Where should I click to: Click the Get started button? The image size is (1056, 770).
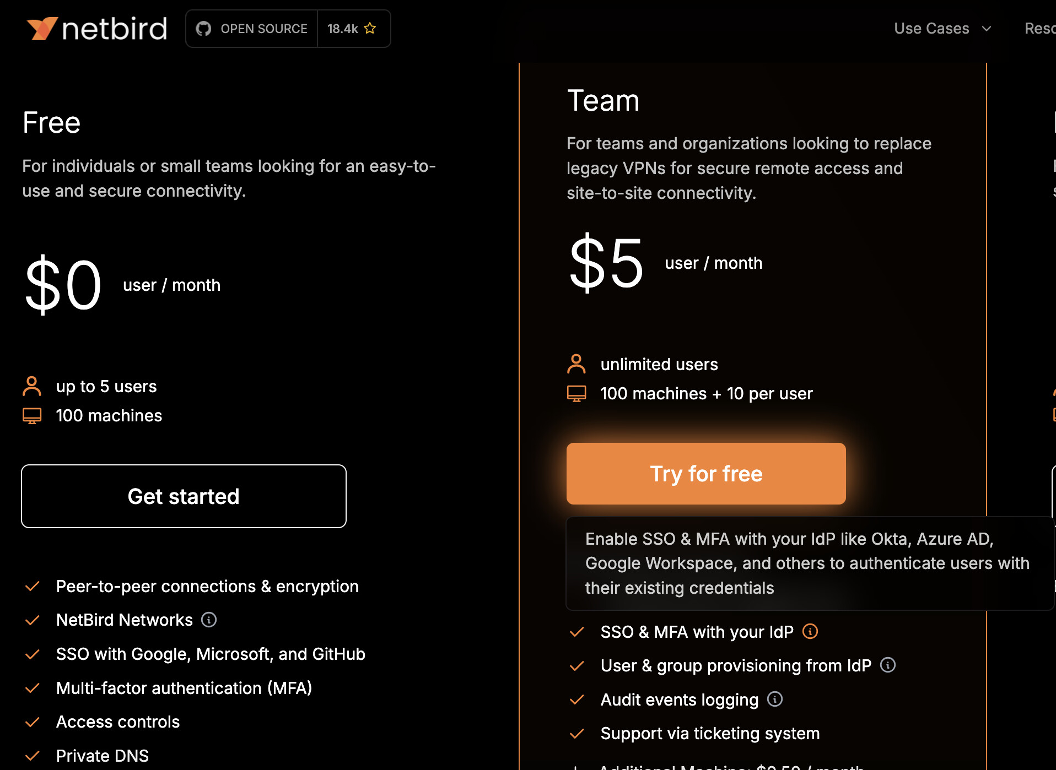(x=184, y=496)
